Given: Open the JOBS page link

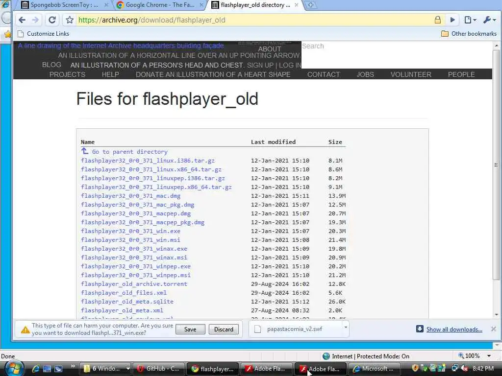Looking at the screenshot, I should point(365,74).
